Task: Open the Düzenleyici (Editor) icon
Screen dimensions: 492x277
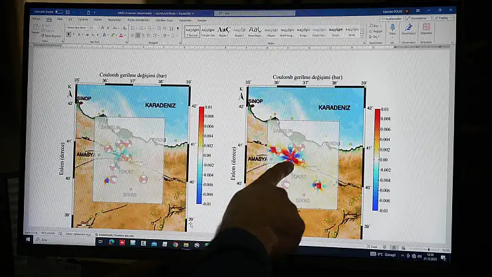Action: [409, 29]
